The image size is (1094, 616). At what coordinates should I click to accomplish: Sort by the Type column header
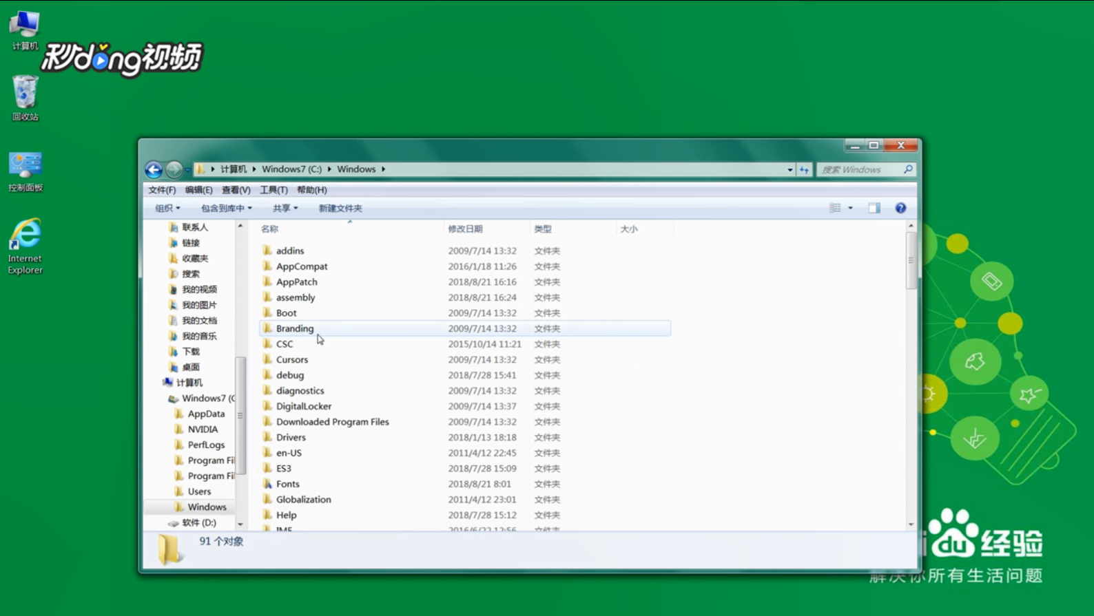pos(572,229)
